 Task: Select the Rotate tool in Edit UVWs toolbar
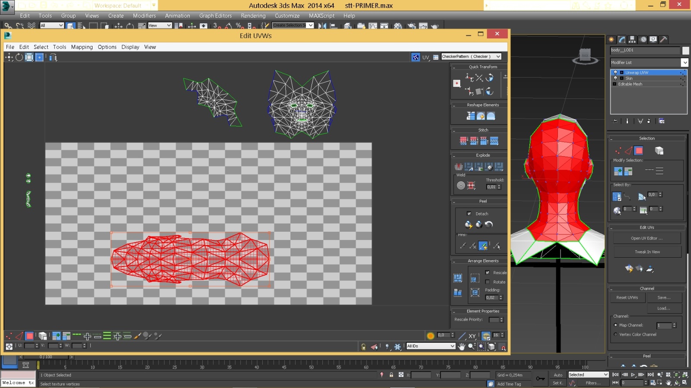point(19,57)
